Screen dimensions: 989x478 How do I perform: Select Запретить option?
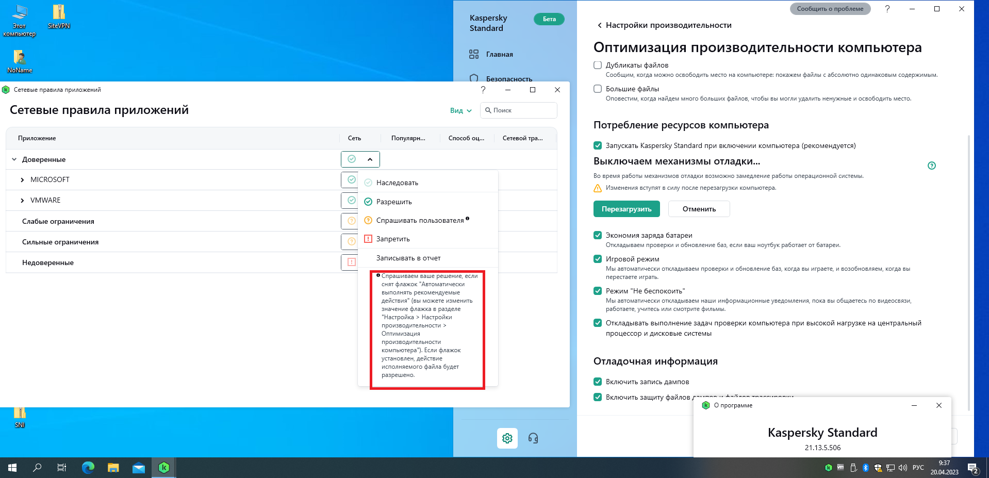tap(428, 239)
